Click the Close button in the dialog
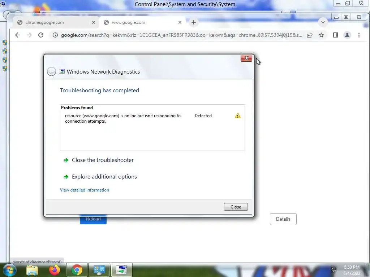 pyautogui.click(x=236, y=207)
